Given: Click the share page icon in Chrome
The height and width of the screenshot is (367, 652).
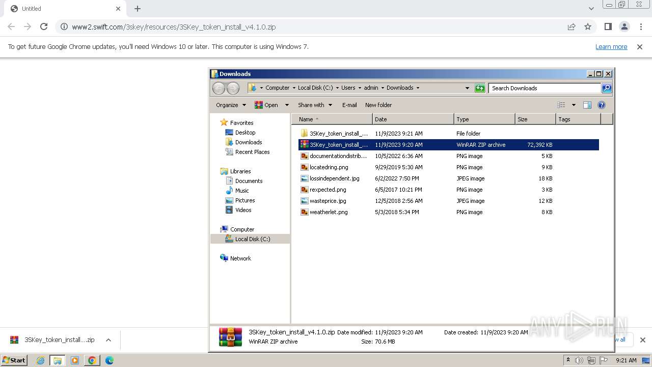Looking at the screenshot, I should pyautogui.click(x=572, y=27).
